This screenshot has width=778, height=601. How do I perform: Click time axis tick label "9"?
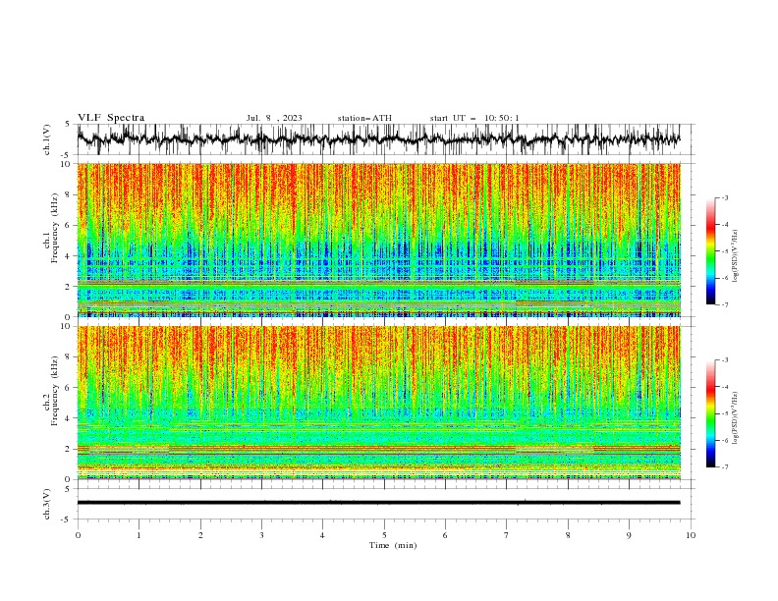(629, 535)
